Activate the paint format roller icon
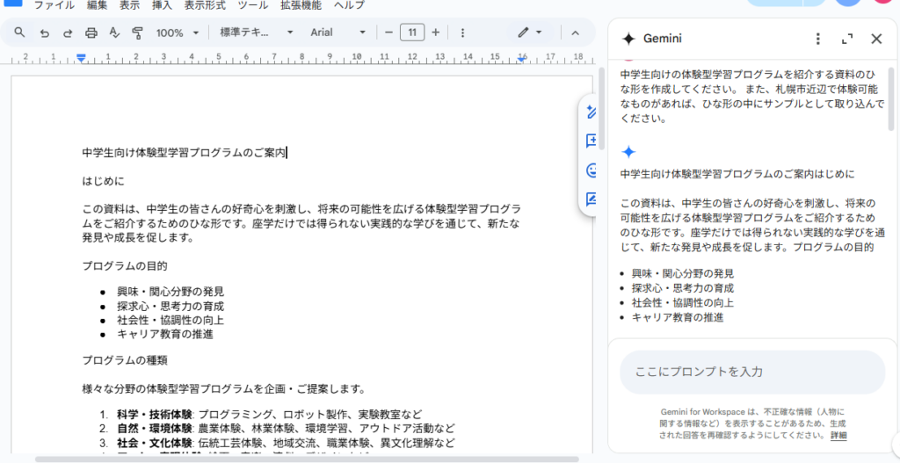Viewport: 900px width, 463px height. pyautogui.click(x=137, y=33)
